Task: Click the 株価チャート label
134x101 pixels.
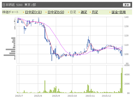Action: click(10, 12)
